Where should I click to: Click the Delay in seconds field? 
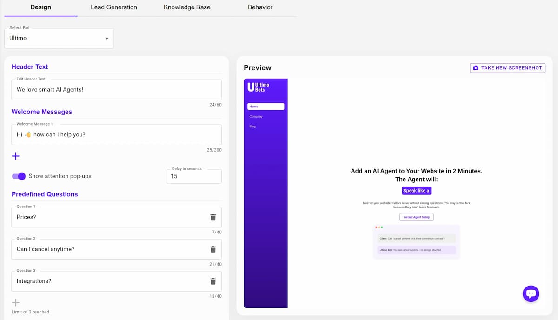click(x=194, y=176)
